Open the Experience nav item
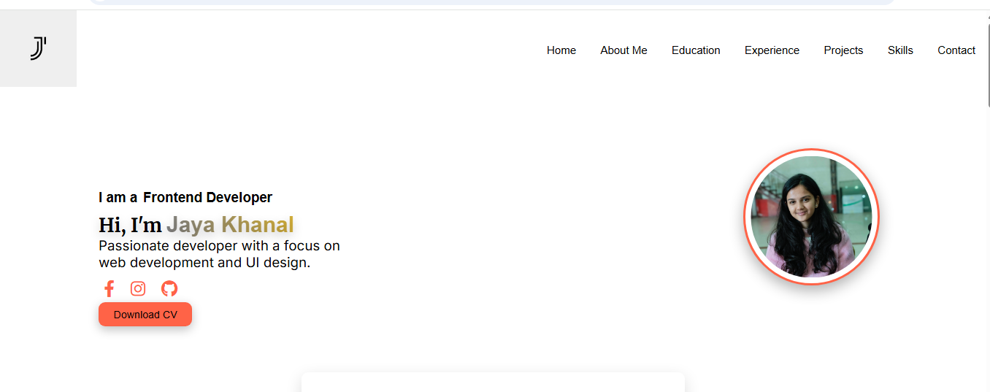Image resolution: width=990 pixels, height=392 pixels. [x=772, y=50]
